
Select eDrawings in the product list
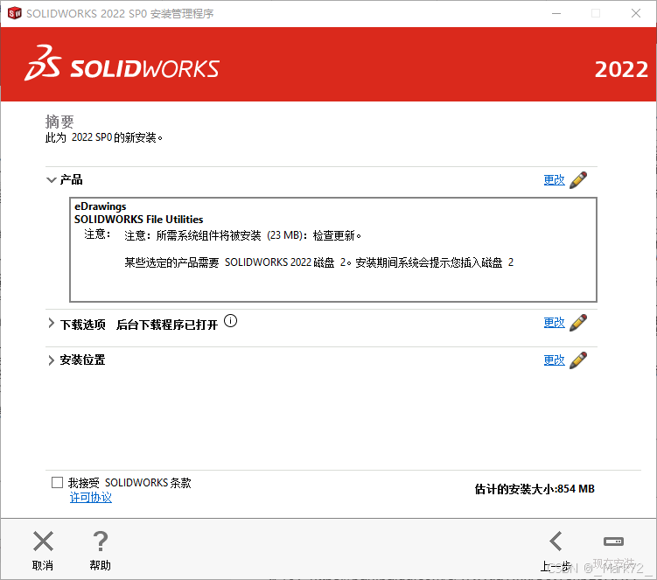point(100,206)
